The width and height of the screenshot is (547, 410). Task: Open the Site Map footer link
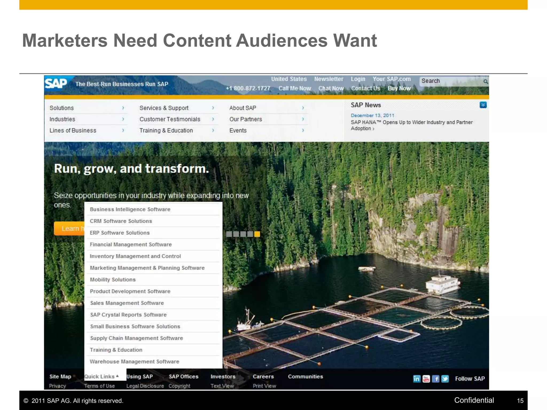(x=60, y=377)
